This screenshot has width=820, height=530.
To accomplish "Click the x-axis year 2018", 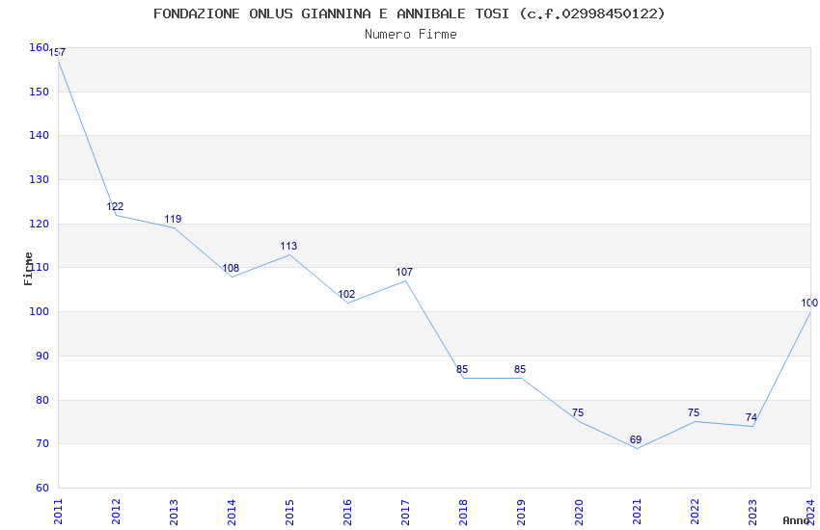I will pos(463,512).
